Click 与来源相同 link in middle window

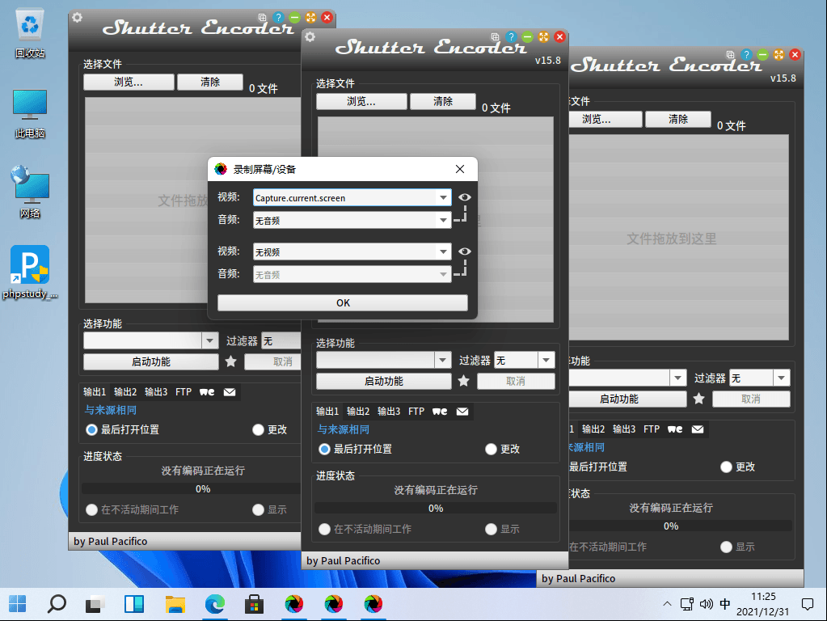click(x=343, y=429)
